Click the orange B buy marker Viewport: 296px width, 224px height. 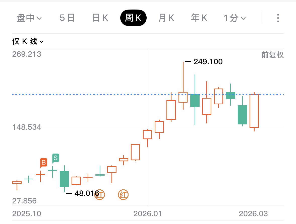pos(44,163)
